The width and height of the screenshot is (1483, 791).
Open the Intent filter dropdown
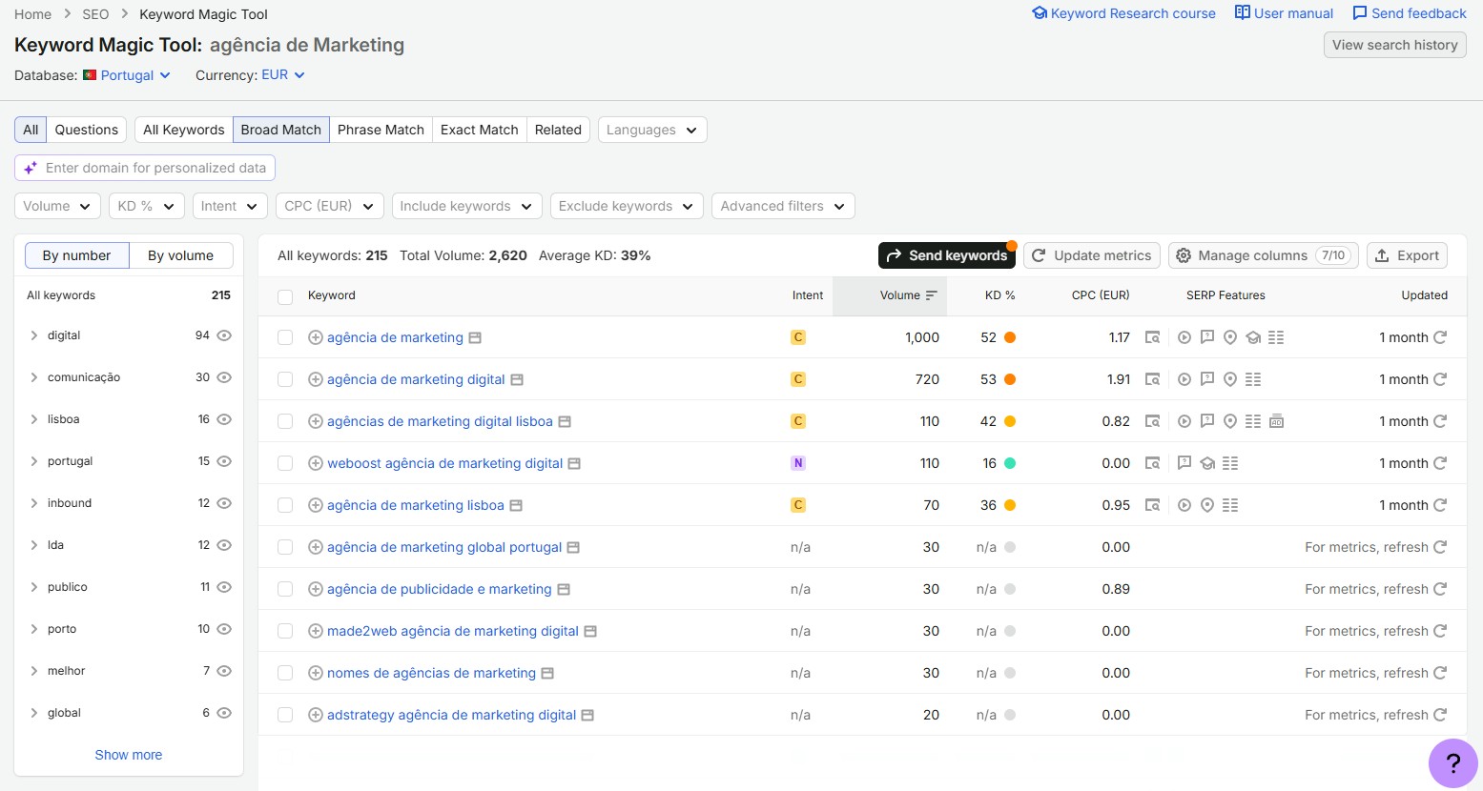click(230, 206)
